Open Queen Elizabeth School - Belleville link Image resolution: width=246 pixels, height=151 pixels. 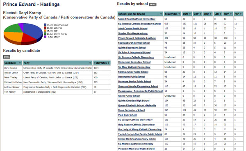tap(137, 105)
